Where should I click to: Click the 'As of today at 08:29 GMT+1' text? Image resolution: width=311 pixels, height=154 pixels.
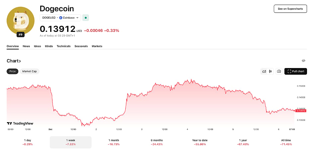[57, 36]
